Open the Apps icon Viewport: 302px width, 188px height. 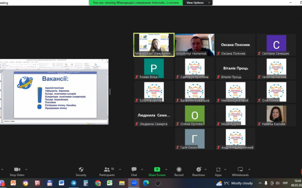coord(218,170)
